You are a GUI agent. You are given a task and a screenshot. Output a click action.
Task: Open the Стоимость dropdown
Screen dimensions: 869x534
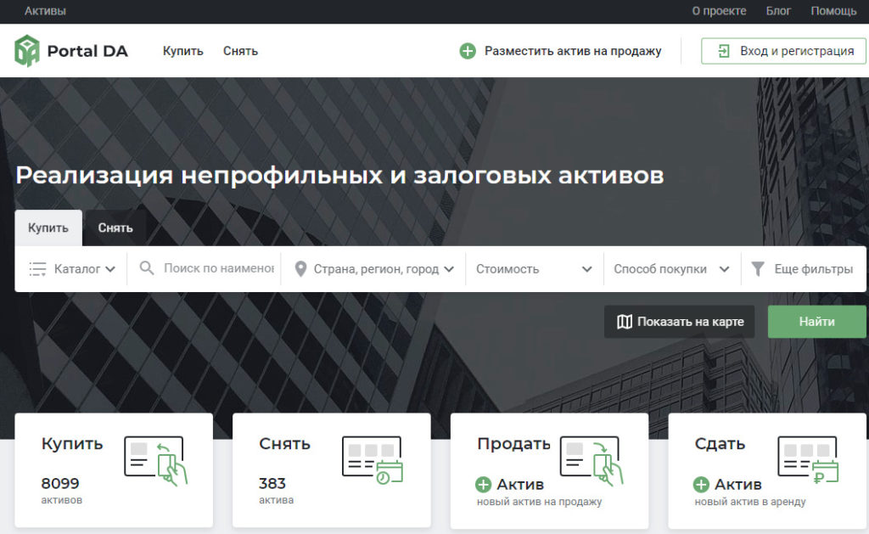(x=535, y=269)
